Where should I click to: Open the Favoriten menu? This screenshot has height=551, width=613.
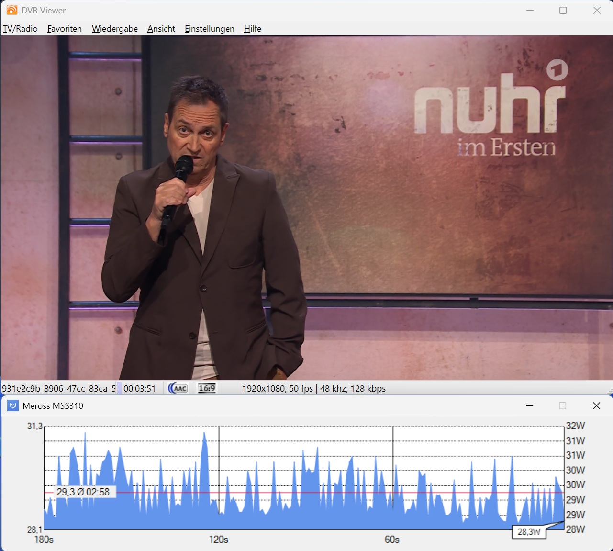coord(65,29)
